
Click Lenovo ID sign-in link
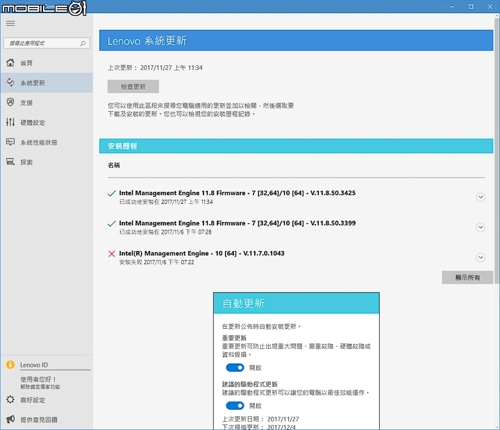[34, 365]
